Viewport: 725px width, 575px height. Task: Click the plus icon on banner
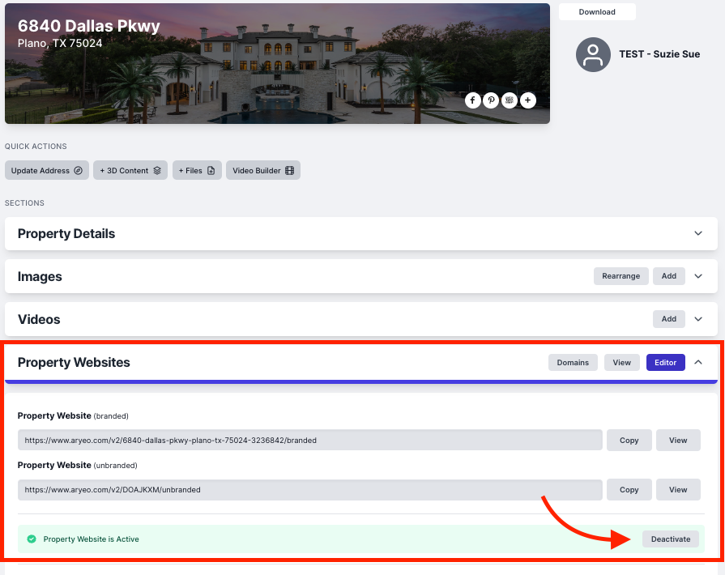pyautogui.click(x=528, y=100)
